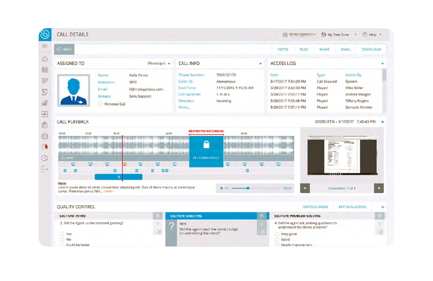Click the Flag action

click(x=304, y=50)
